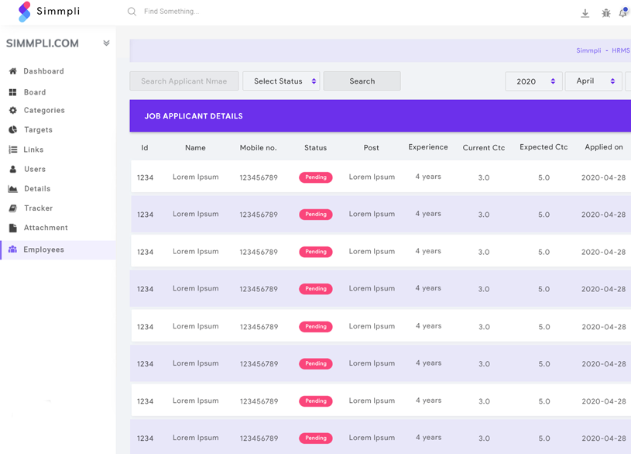Click the Targets pie chart icon
Viewport: 631px width, 454px height.
pos(13,130)
